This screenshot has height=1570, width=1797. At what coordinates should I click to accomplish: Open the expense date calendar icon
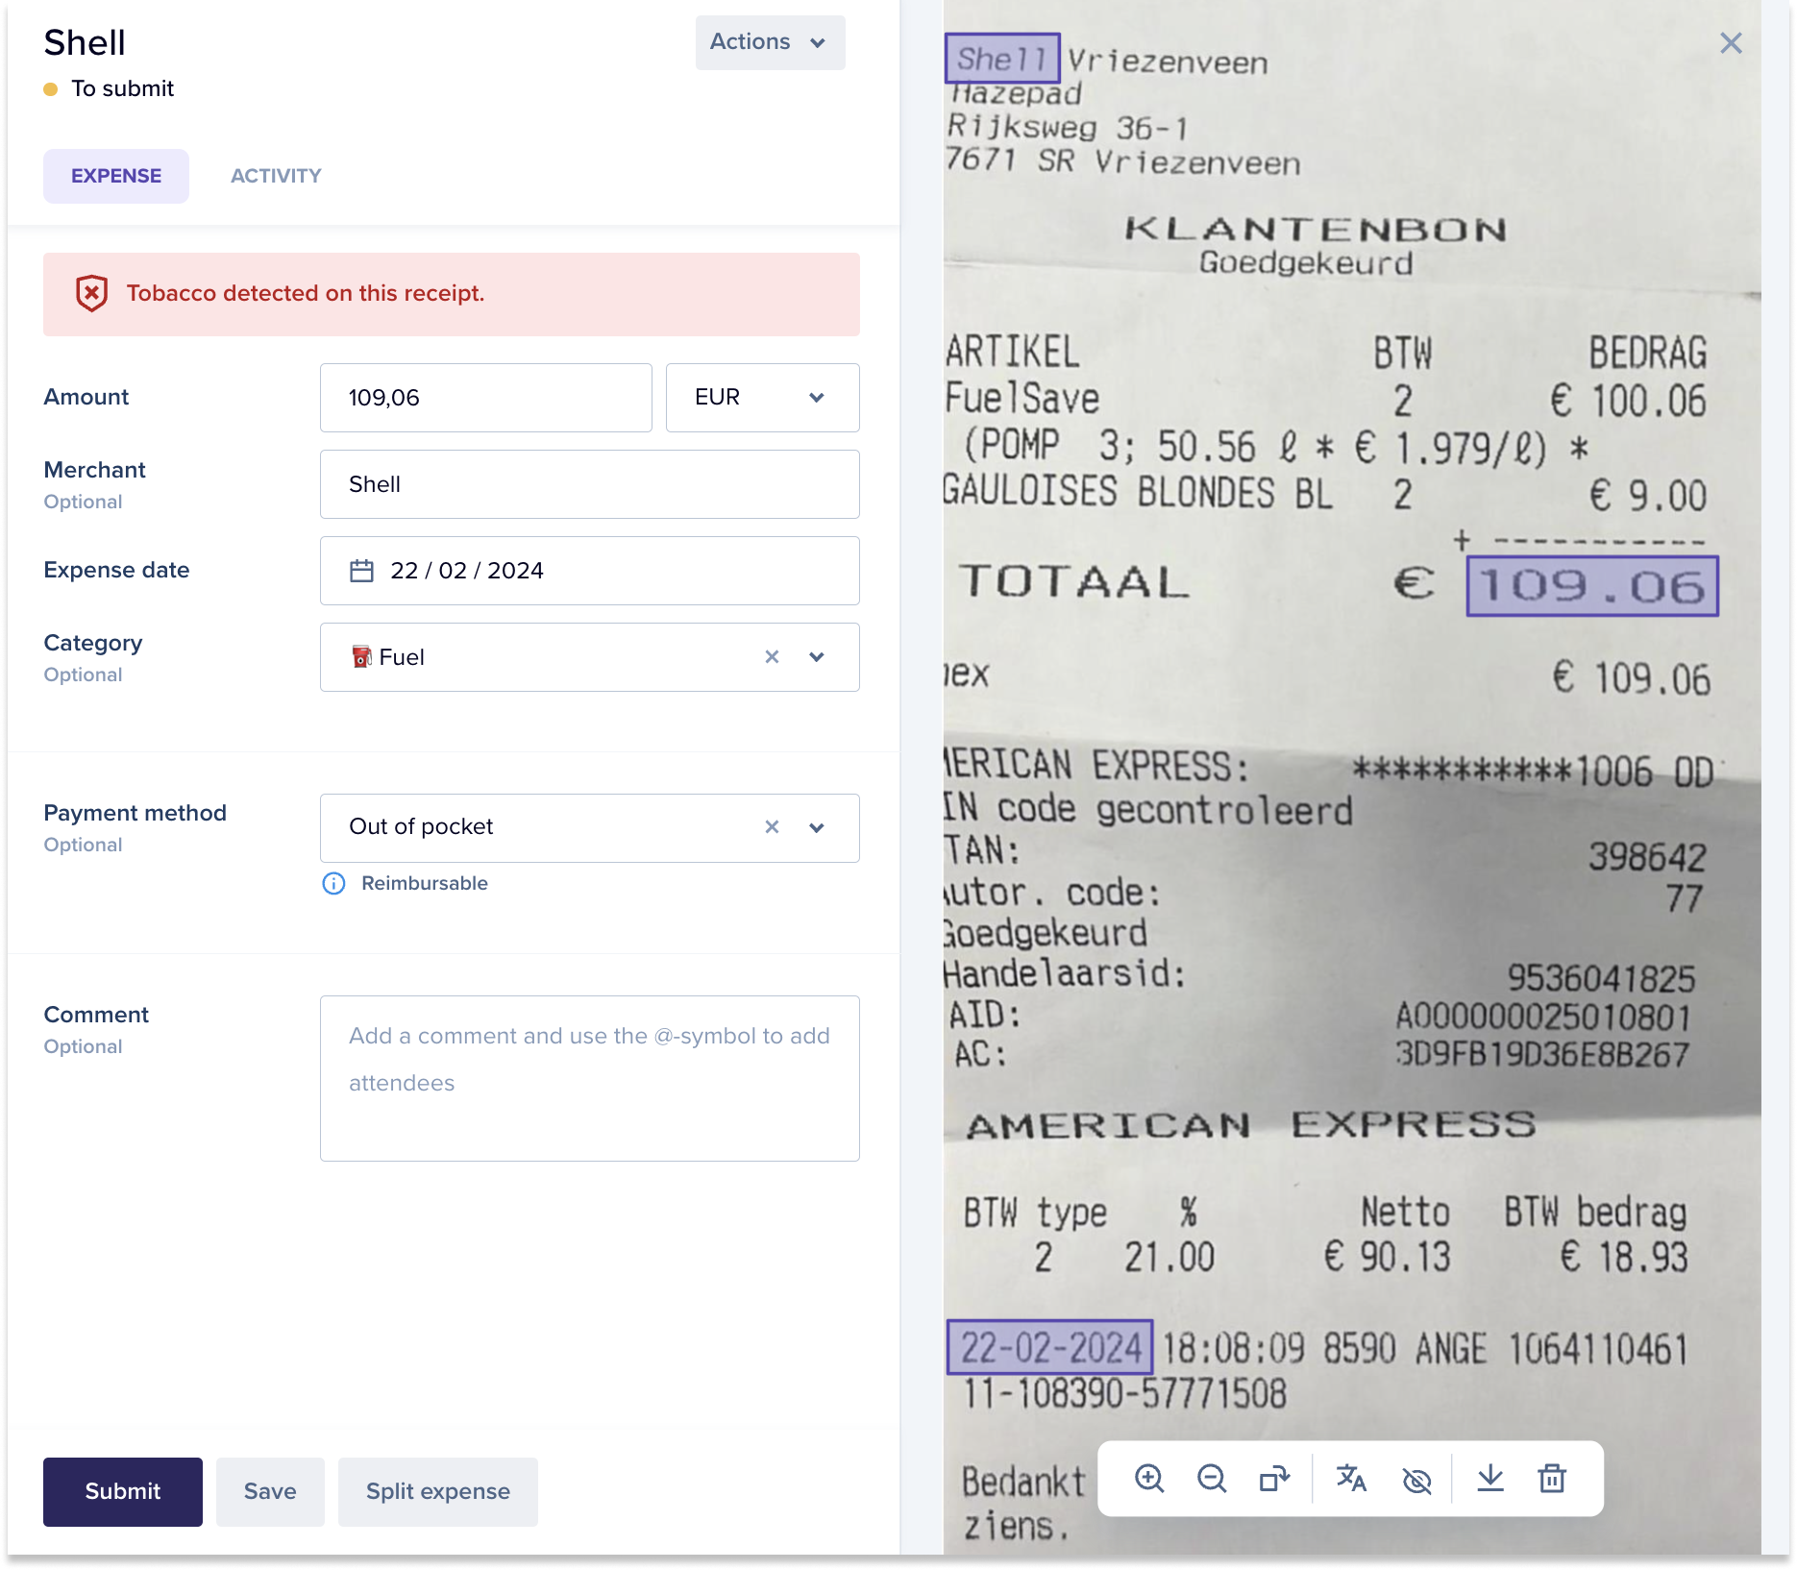coord(361,571)
